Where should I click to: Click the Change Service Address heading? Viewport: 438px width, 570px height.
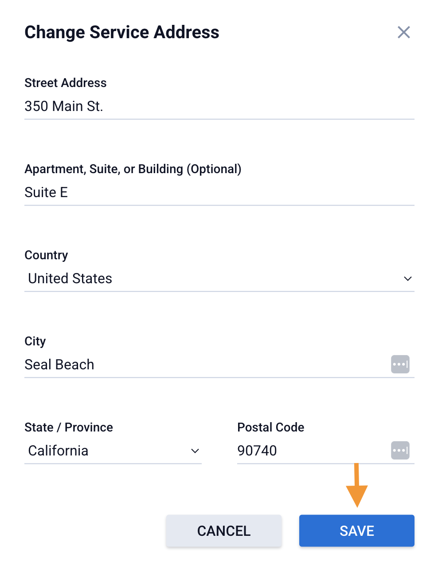tap(122, 32)
